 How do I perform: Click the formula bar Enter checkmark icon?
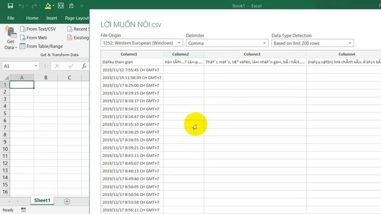tap(71, 66)
